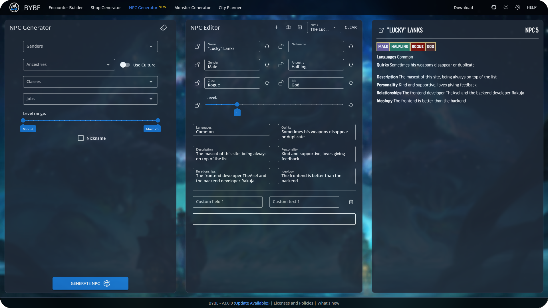This screenshot has width=548, height=308.
Task: Open the Encounter Builder page
Action: 66,8
